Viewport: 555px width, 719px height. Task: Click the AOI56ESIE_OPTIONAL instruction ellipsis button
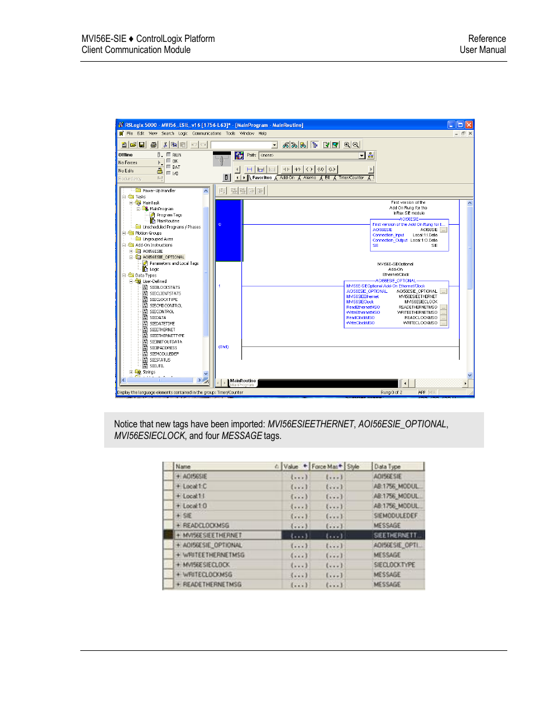tap(443, 291)
